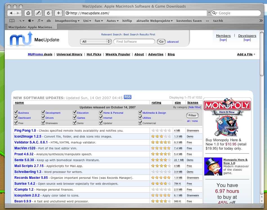The height and width of the screenshot is (210, 267).
Task: Click the Google search magnifier icon
Action: (215, 13)
